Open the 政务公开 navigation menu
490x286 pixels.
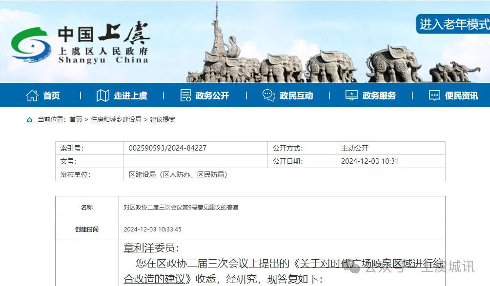click(212, 95)
